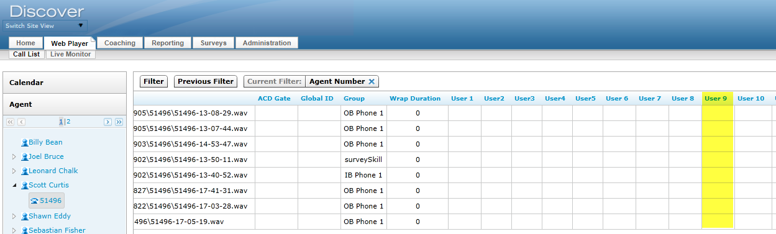Click the Filter button
Viewport: 776px width, 234px height.
(x=153, y=81)
